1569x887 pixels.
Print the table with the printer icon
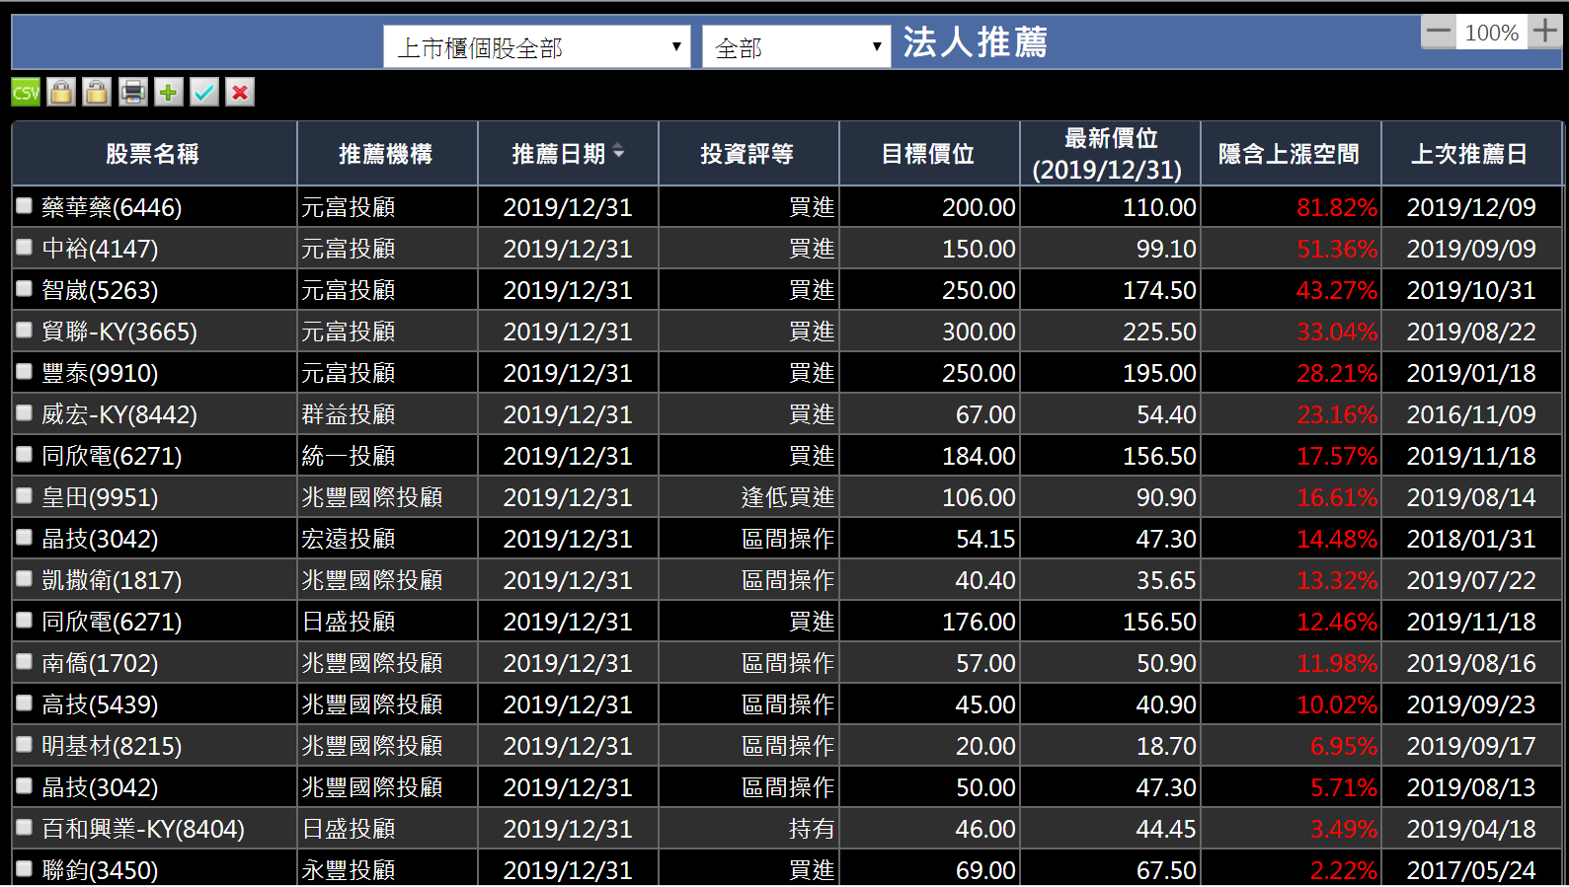click(132, 93)
